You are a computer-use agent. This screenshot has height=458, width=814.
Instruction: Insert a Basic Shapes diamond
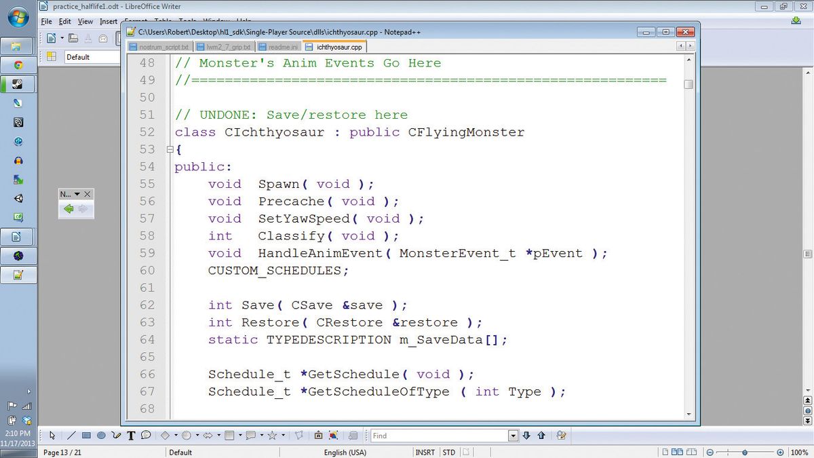coord(165,436)
